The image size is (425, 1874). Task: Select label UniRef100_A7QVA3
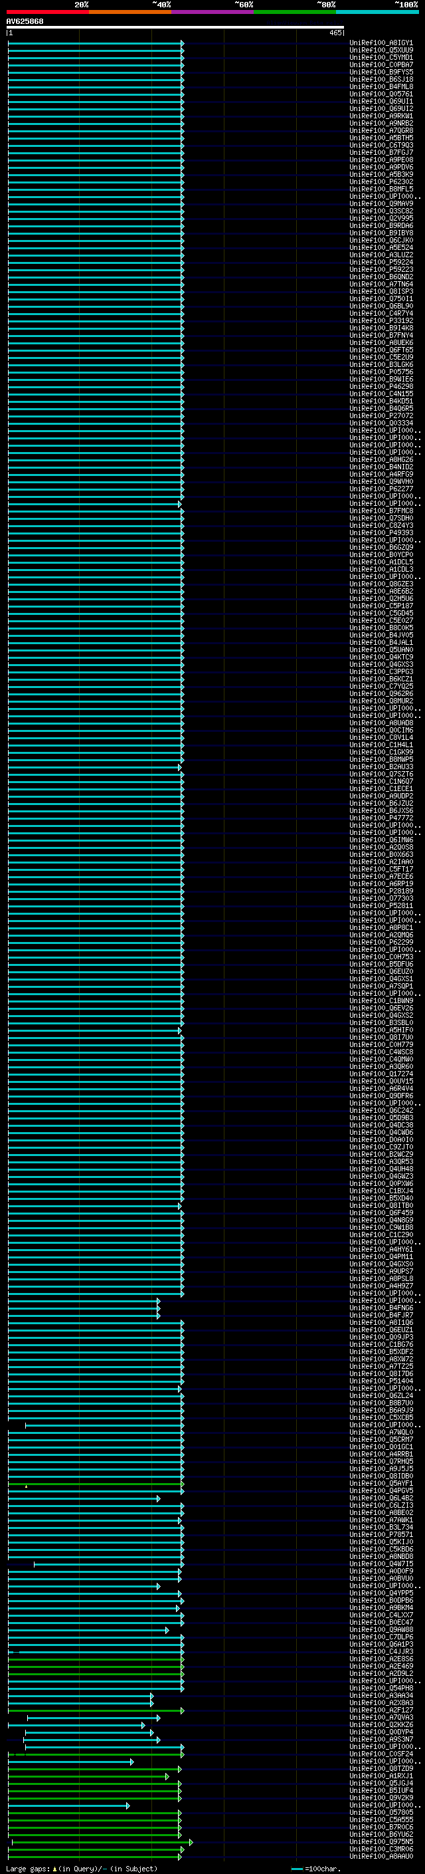coord(381,1718)
